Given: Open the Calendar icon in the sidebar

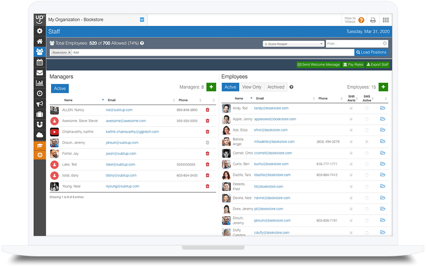Looking at the screenshot, I should pyautogui.click(x=39, y=62).
